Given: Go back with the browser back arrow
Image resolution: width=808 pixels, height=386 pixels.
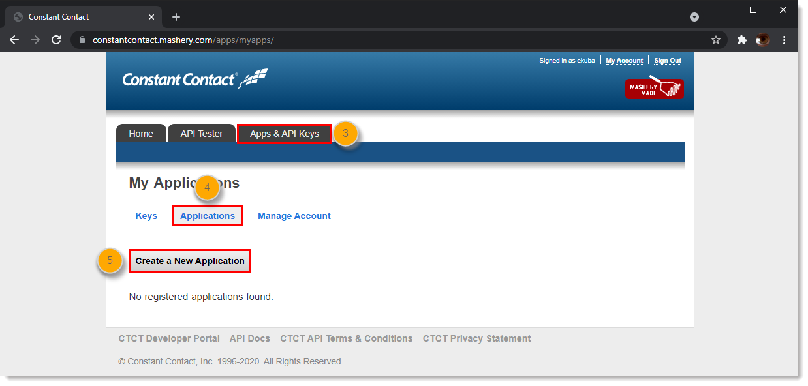Looking at the screenshot, I should coord(14,40).
